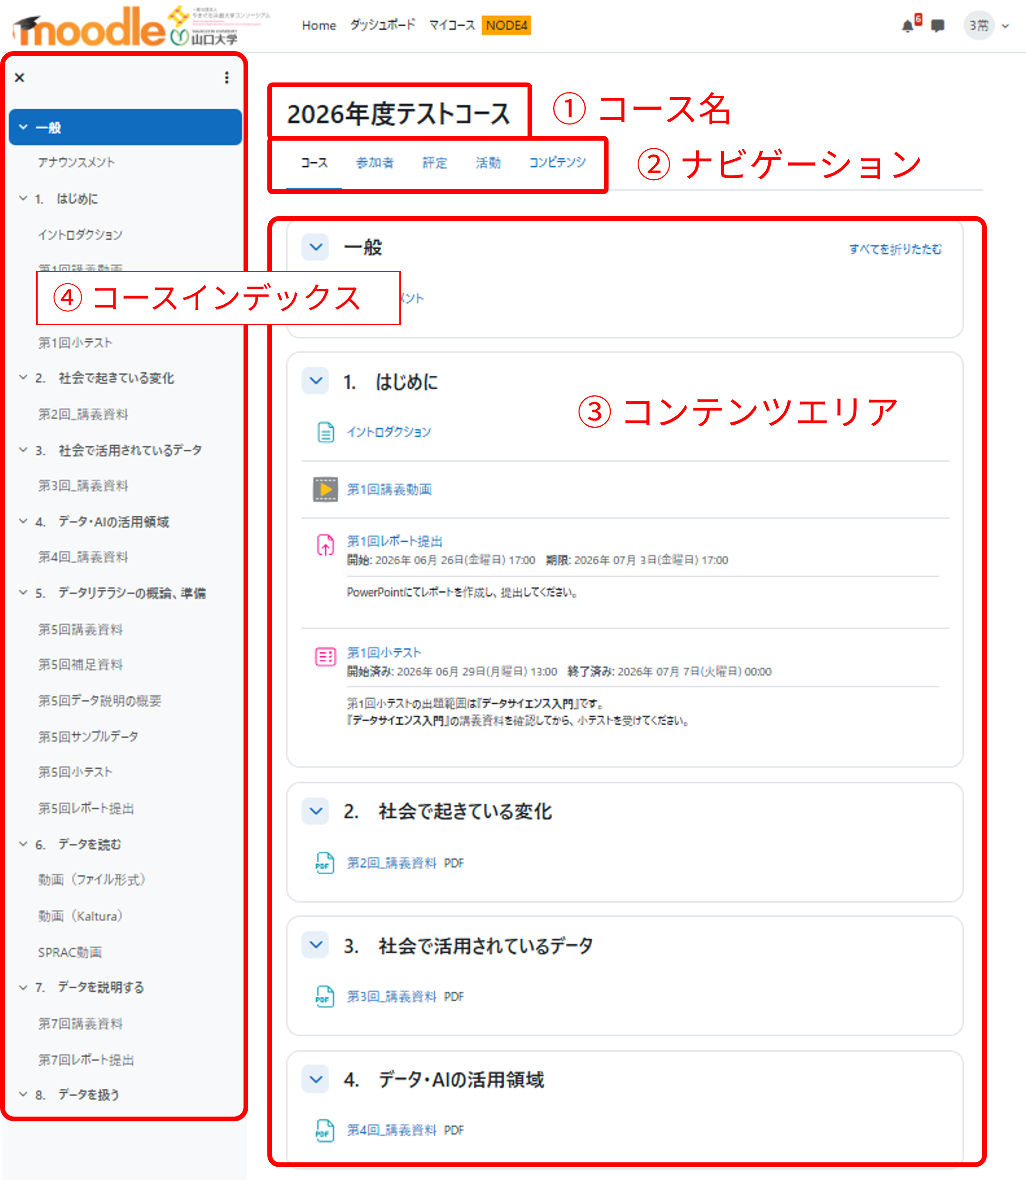Click the イントロダクション page icon
Image resolution: width=1026 pixels, height=1180 pixels.
tap(325, 432)
